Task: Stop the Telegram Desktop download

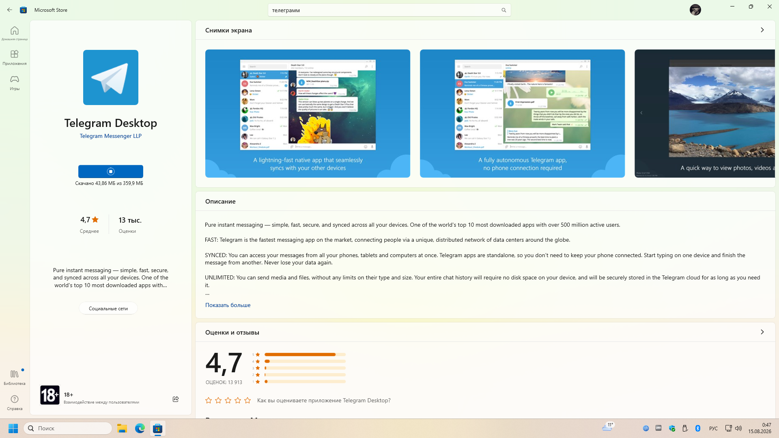Action: tap(111, 172)
